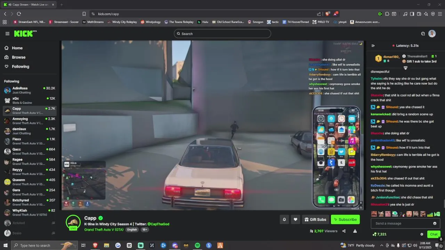Select Ragee channel in sidebar
Screen dimensions: 445x250
point(30,161)
